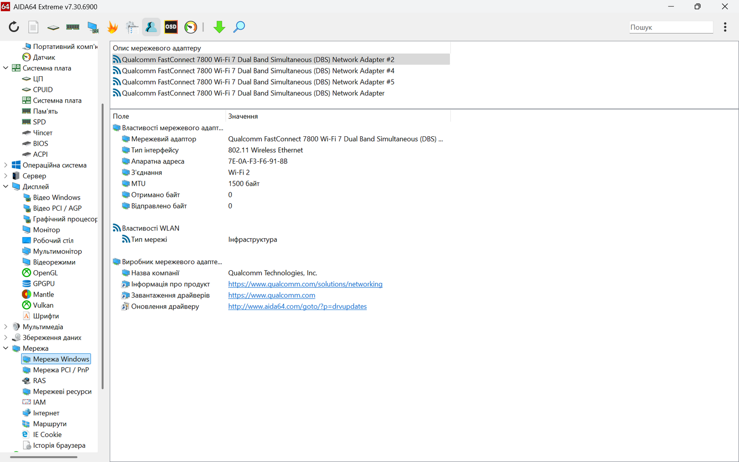Viewport: 739px width, 462px height.
Task: Select Qualcomm Network Adapter #2 row
Action: pyautogui.click(x=281, y=60)
